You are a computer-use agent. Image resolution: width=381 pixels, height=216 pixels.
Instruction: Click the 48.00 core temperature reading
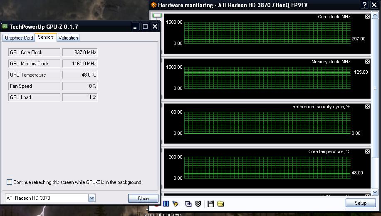coord(357,173)
